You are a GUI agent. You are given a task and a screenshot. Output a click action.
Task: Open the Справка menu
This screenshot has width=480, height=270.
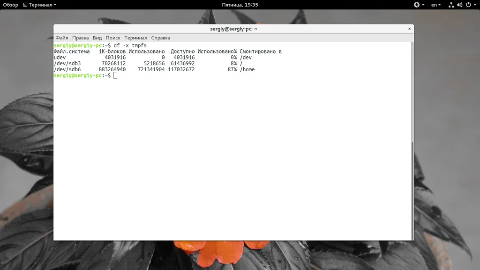(161, 38)
